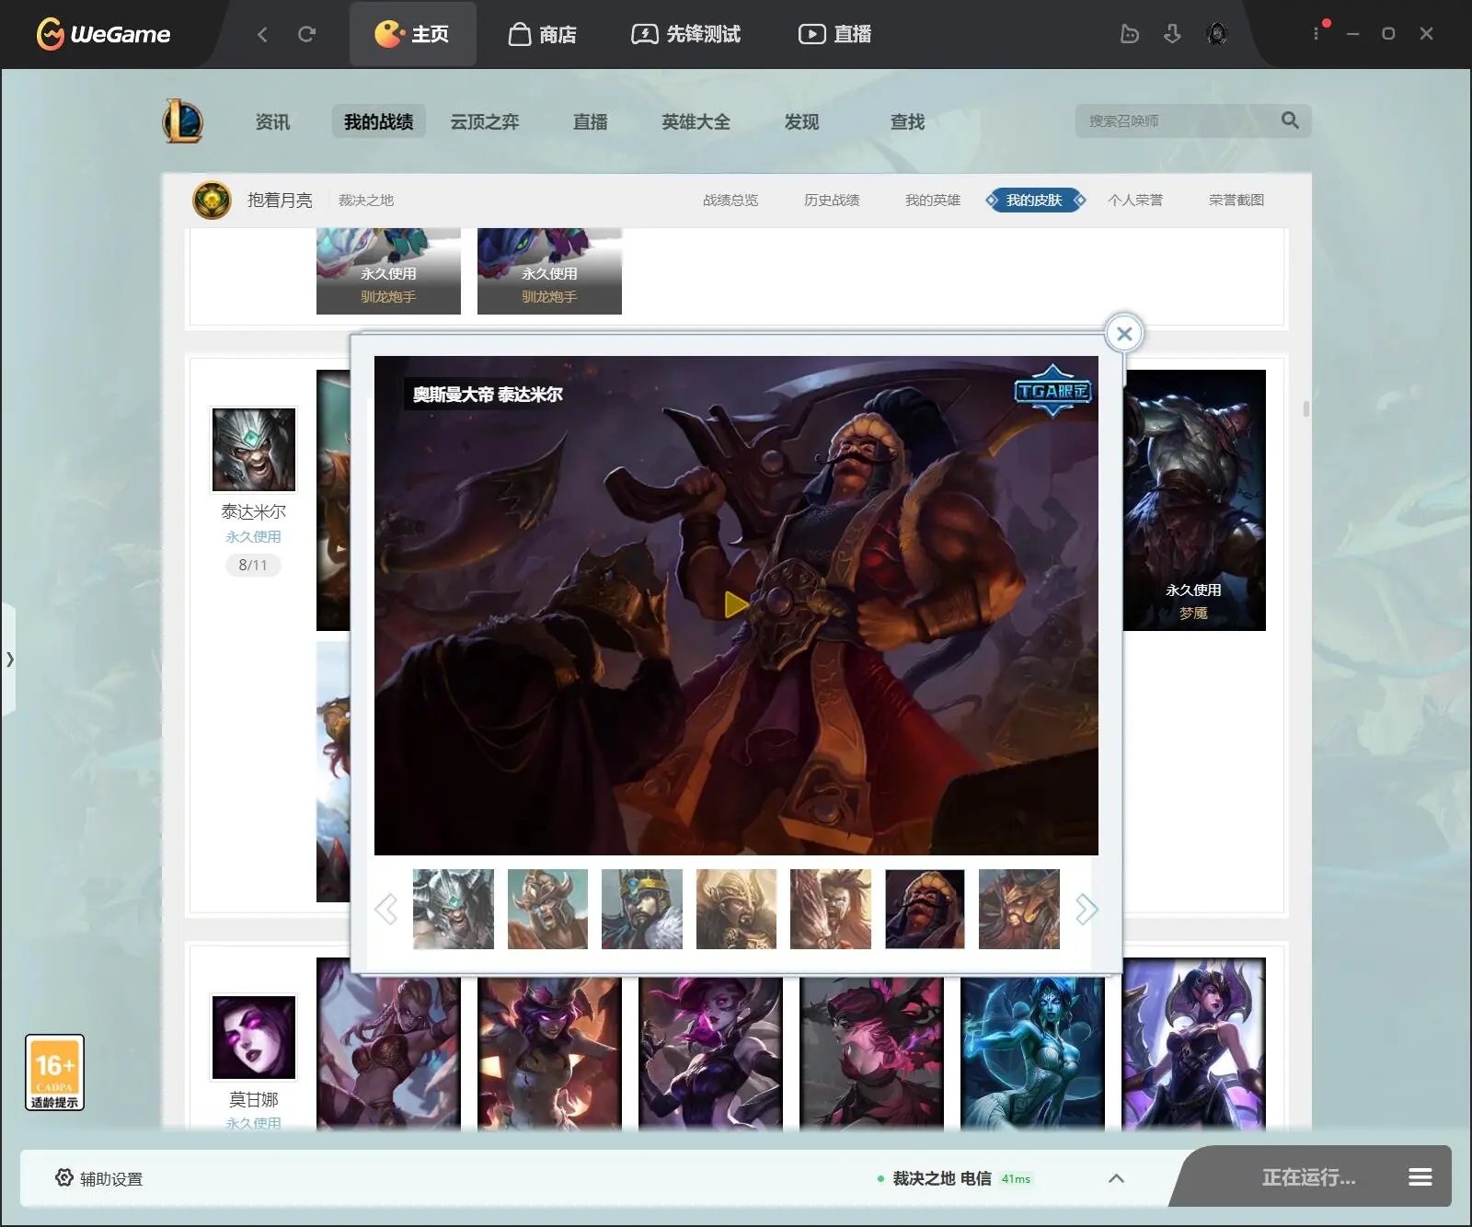Refresh the page with reload icon
This screenshot has height=1227, width=1472.
click(306, 34)
